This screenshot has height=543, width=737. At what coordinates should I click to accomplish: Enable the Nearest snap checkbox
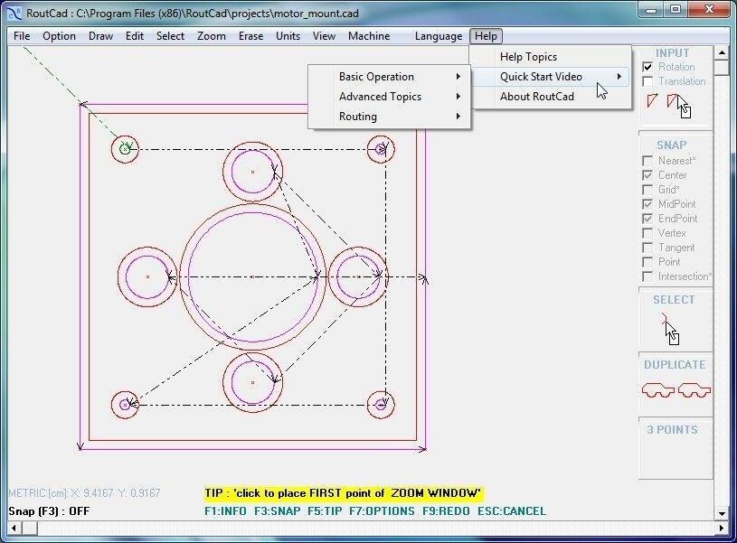click(647, 161)
